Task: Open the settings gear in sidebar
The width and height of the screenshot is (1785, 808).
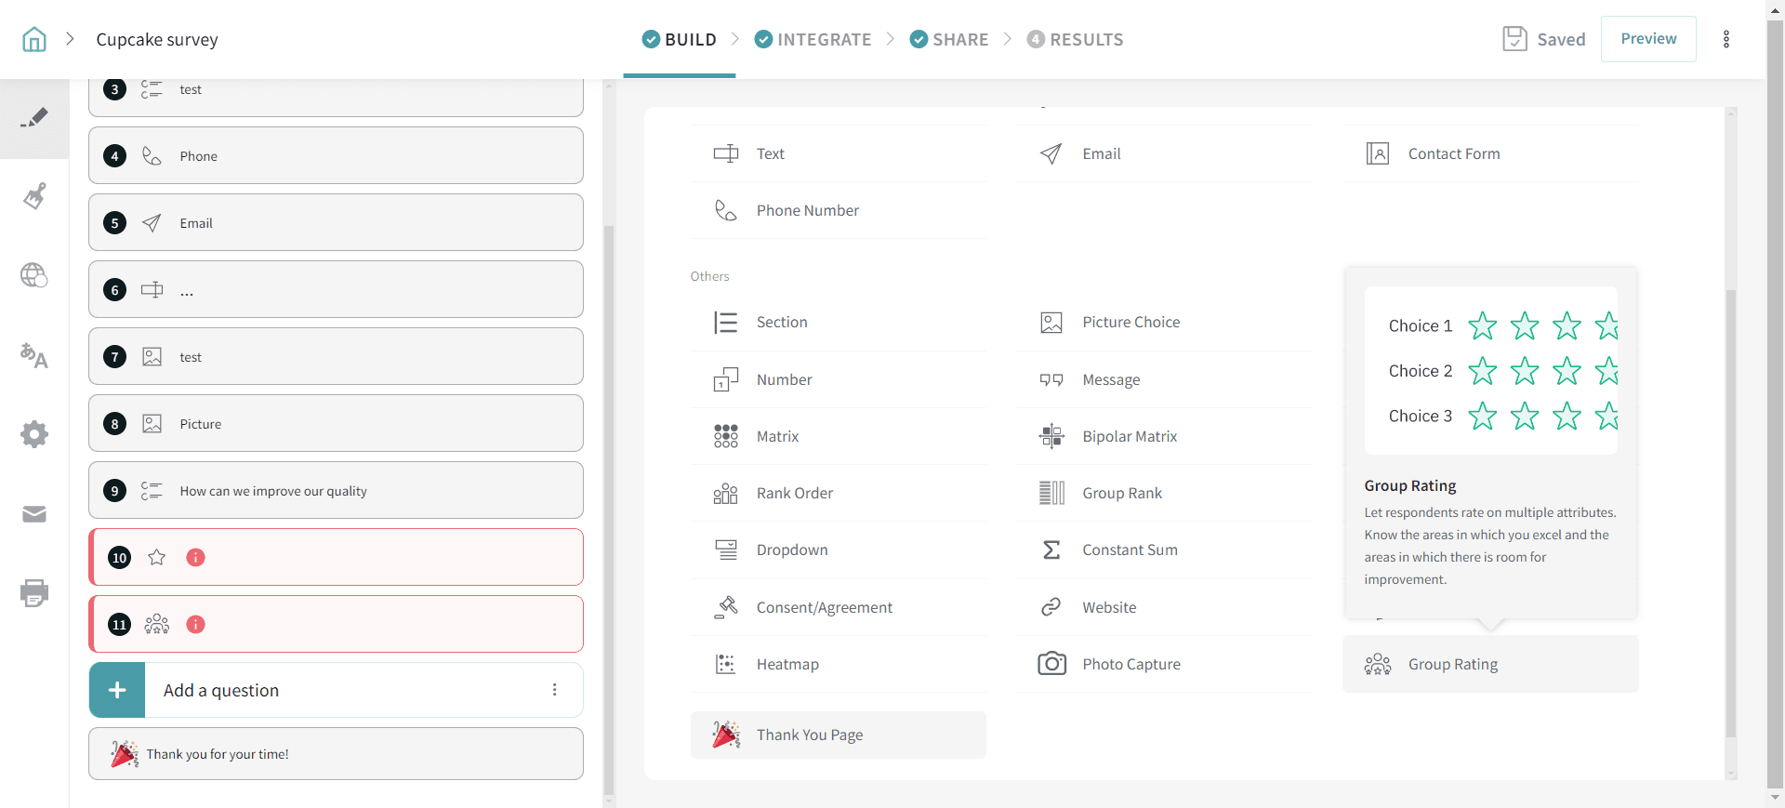Action: (34, 434)
